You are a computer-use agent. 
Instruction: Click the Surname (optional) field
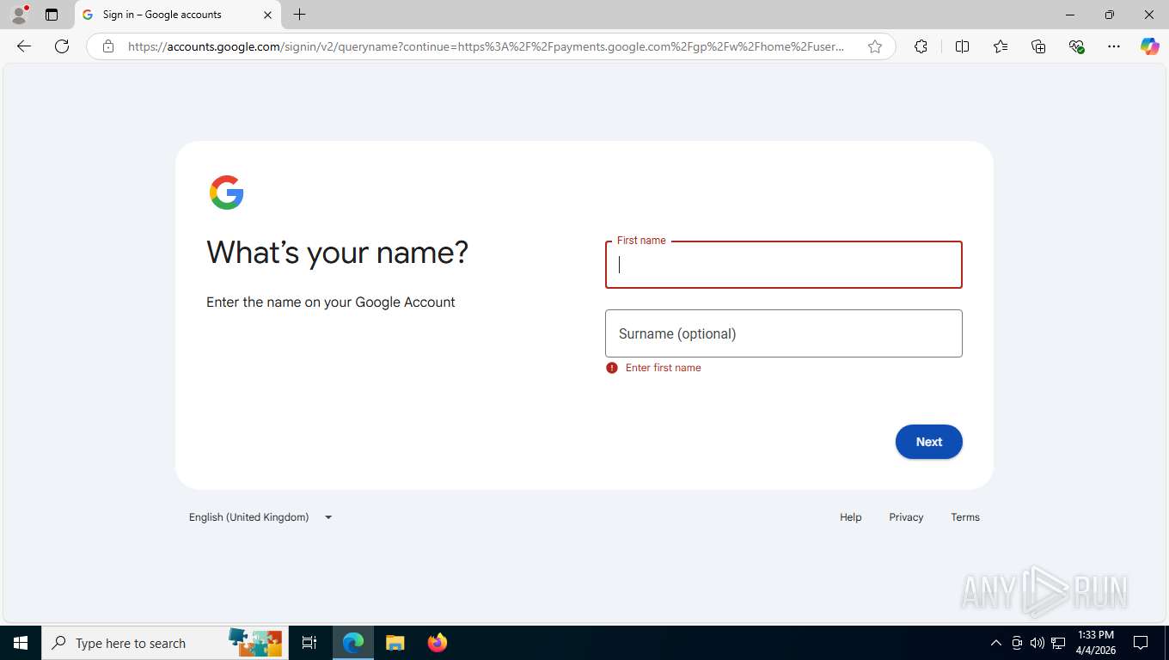pyautogui.click(x=783, y=333)
